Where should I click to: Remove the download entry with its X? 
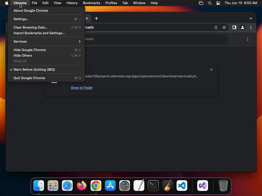click(211, 70)
